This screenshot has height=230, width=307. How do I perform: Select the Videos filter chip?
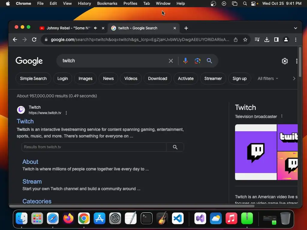(x=131, y=78)
